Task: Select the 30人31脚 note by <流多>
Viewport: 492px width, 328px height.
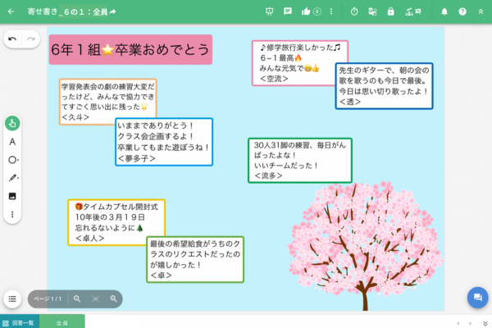Action: point(300,161)
